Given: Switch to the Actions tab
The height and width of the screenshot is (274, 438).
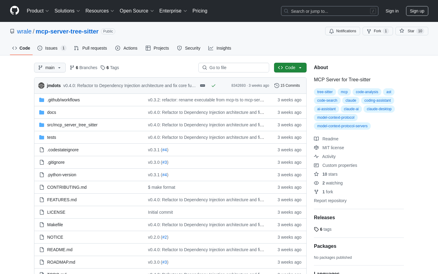Looking at the screenshot, I should pos(127,48).
